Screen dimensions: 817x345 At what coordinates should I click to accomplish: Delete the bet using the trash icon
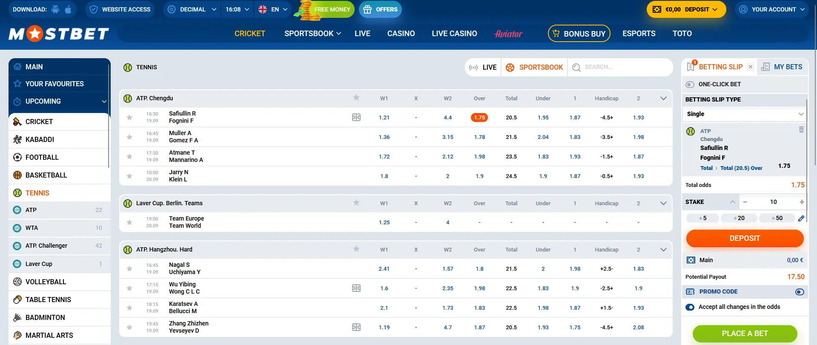coord(801,130)
